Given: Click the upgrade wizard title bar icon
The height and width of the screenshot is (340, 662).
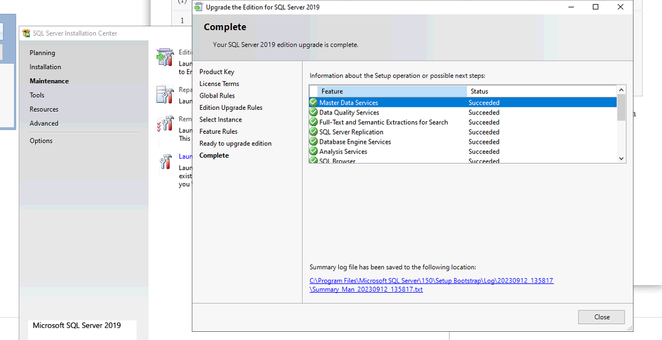Looking at the screenshot, I should point(199,8).
